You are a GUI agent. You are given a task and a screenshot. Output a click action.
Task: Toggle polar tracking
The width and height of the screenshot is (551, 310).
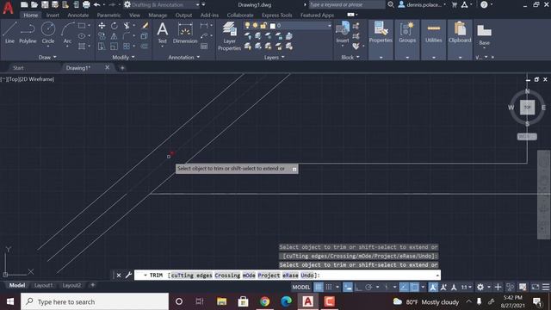[368, 287]
